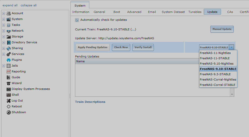Image resolution: width=249 pixels, height=137 pixels.
Task: Click the train combo box text field
Action: tap(214, 47)
